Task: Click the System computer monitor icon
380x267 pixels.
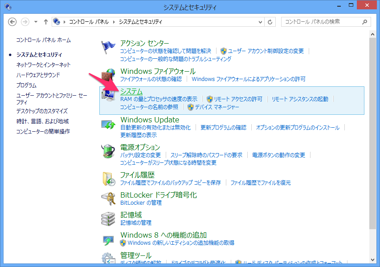Action: click(108, 96)
